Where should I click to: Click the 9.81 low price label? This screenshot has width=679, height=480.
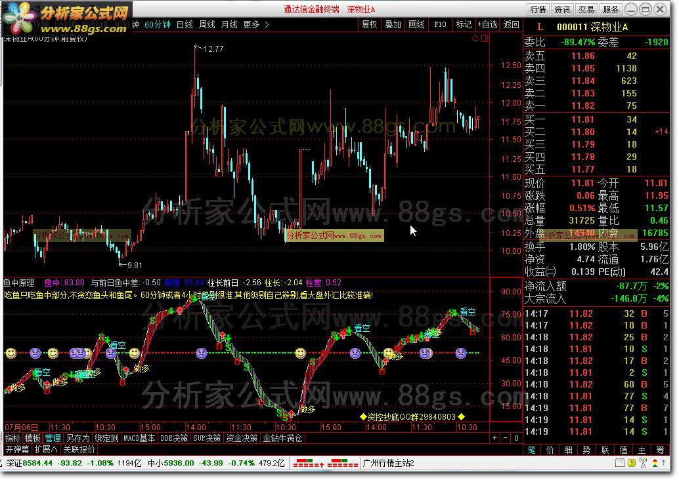coord(135,265)
